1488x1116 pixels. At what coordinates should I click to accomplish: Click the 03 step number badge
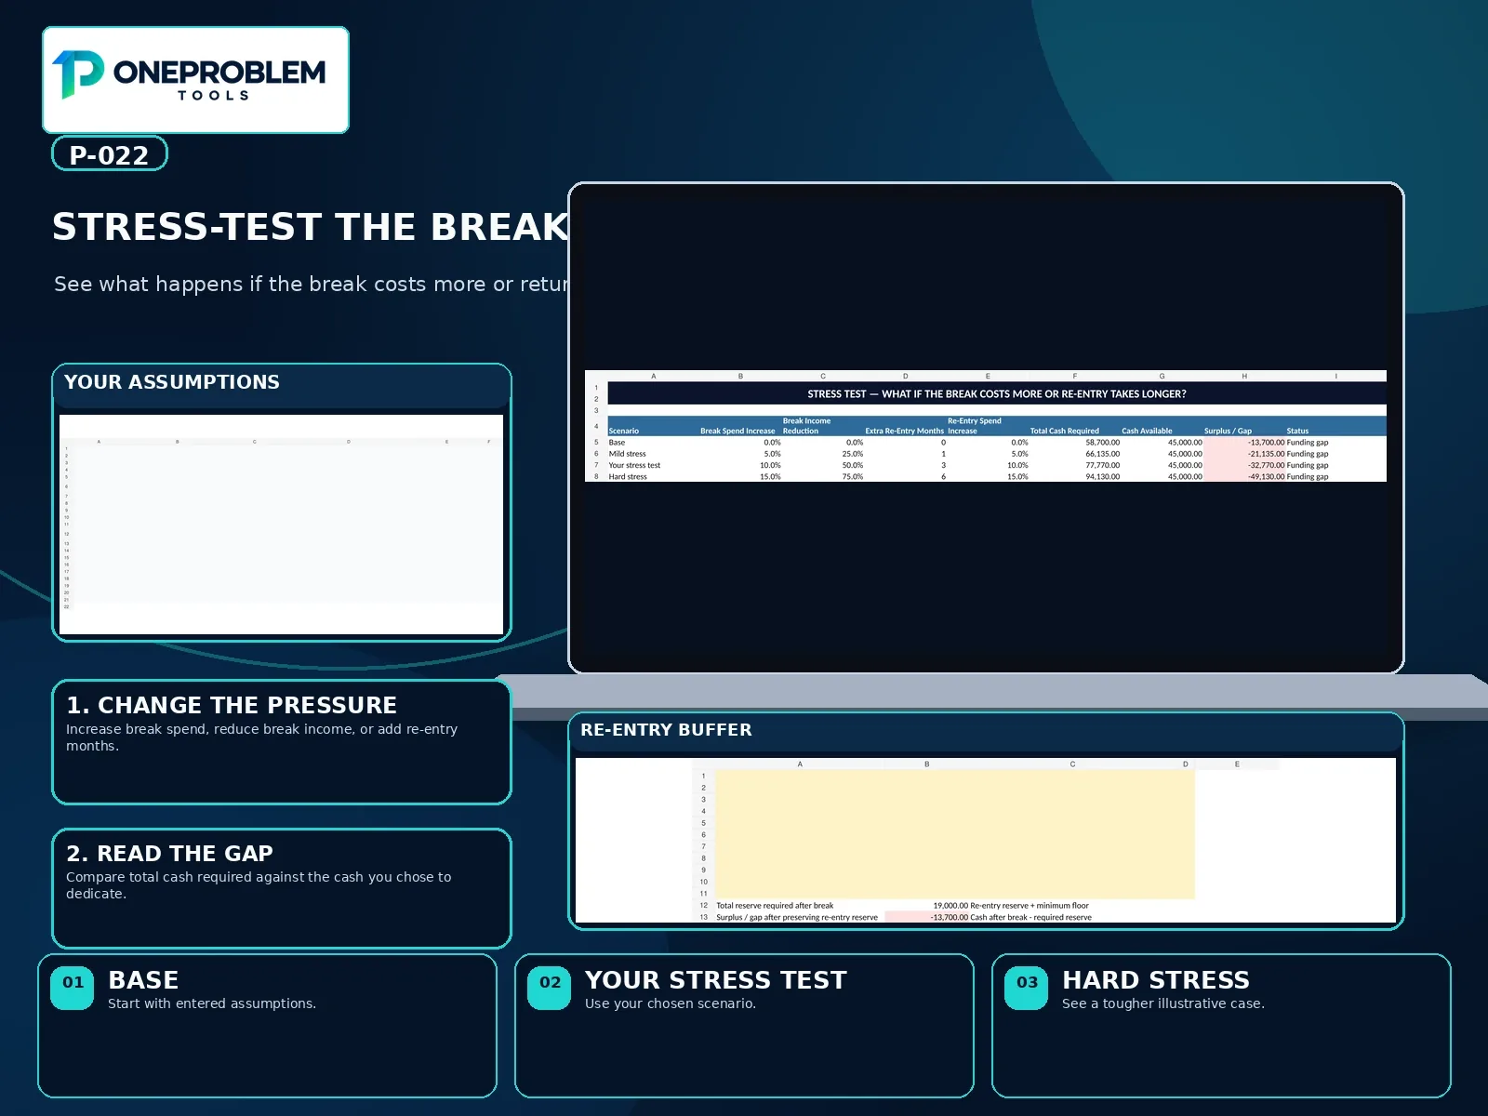(1027, 988)
